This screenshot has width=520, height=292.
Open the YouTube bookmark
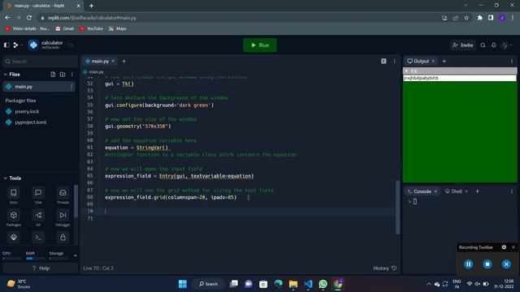point(91,29)
